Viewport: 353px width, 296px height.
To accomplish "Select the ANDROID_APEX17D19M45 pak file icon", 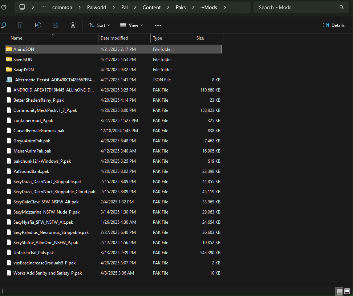I will [x=9, y=90].
